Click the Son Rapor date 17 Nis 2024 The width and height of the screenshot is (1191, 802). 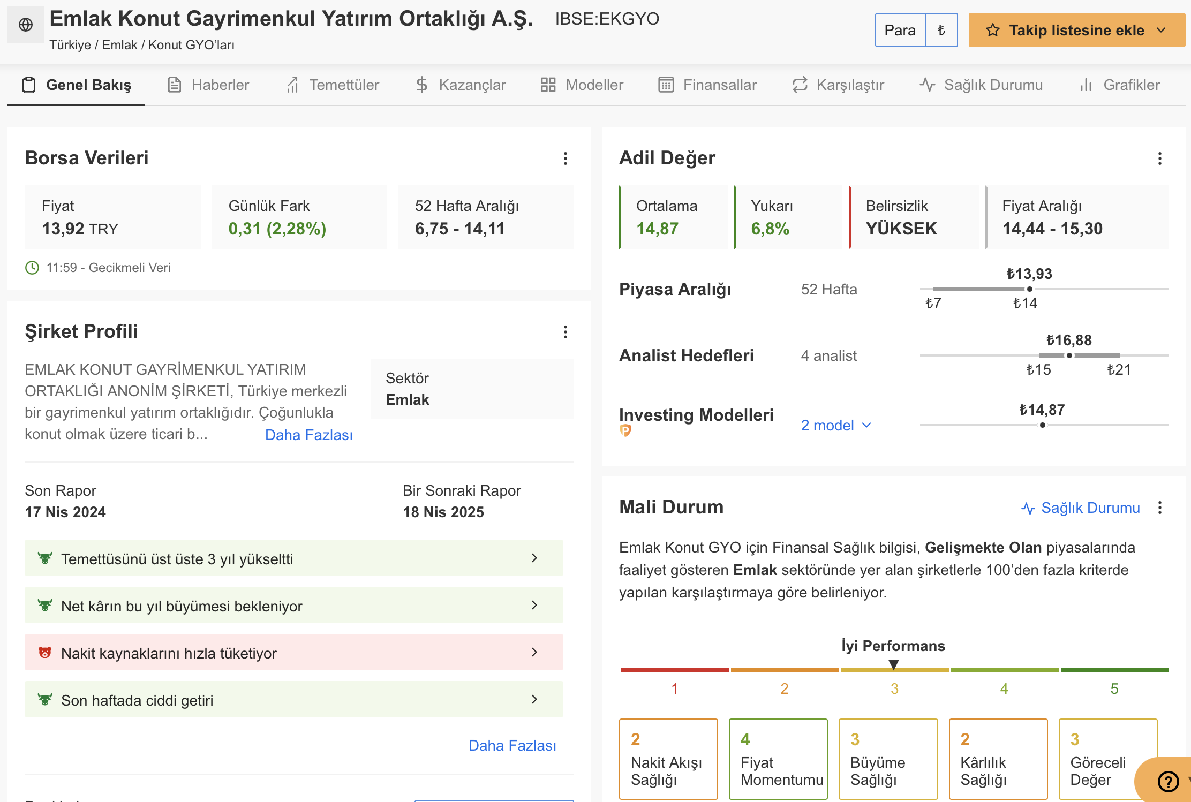coord(65,512)
